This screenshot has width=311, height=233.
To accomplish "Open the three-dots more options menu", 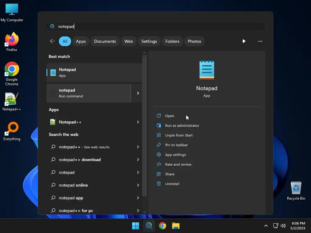I will tap(260, 41).
